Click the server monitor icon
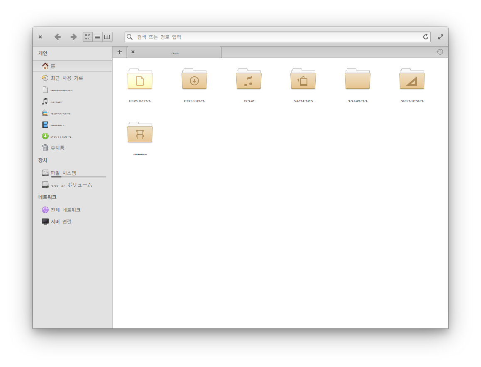Viewport: 481px width, 367px height. tap(45, 221)
